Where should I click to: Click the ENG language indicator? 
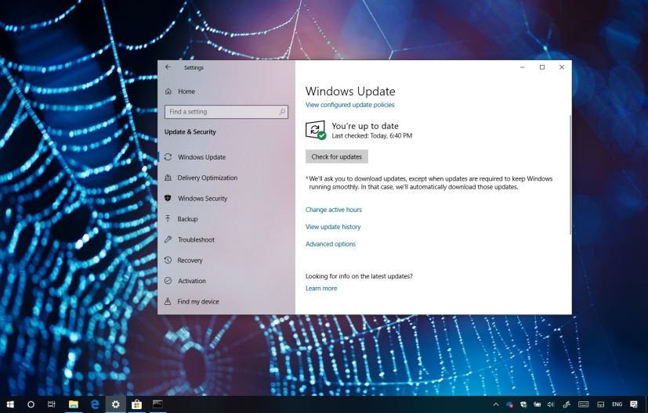coord(617,404)
